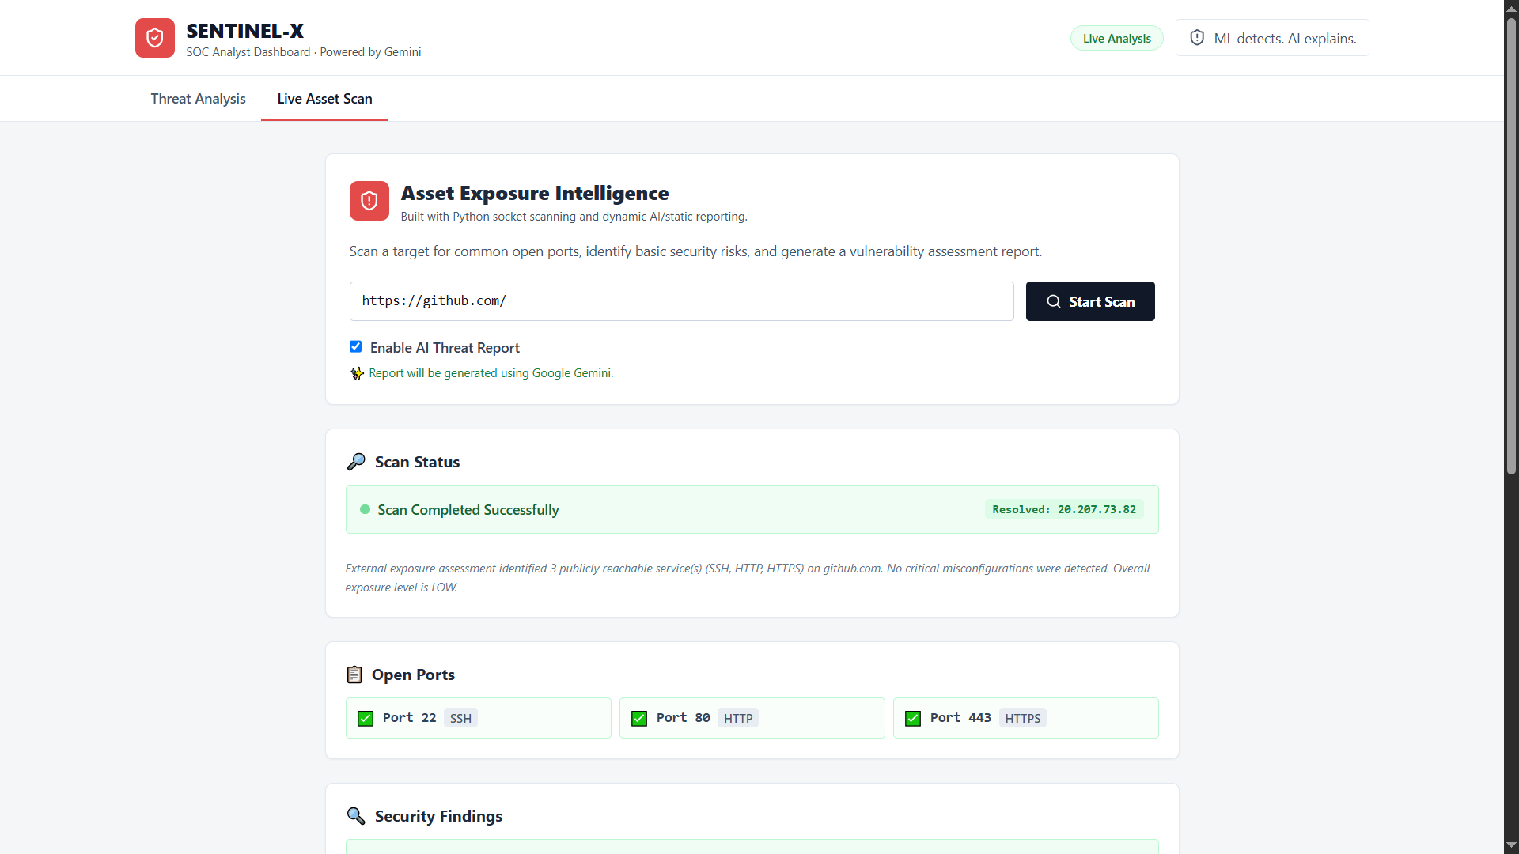Screen dimensions: 1519x854
Task: Click the page vertical scrollbar thumb
Action: click(1511, 245)
